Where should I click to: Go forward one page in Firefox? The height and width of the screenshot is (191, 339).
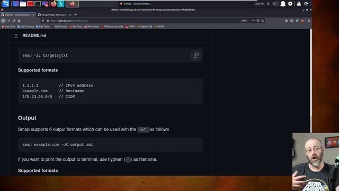8,21
